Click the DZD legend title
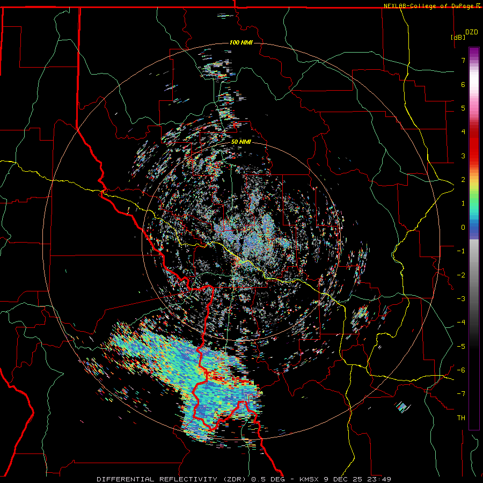This screenshot has height=483, width=483. click(x=472, y=32)
